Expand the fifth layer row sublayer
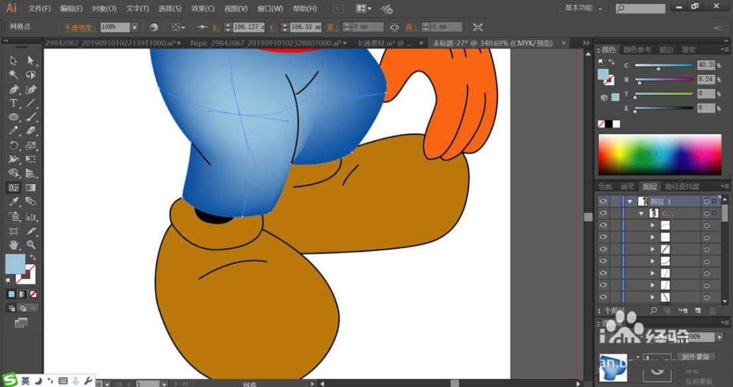This screenshot has width=733, height=387. click(x=653, y=250)
